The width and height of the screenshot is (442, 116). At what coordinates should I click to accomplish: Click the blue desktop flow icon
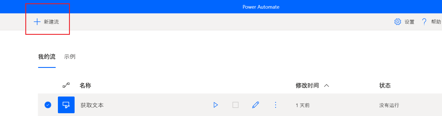coord(66,105)
